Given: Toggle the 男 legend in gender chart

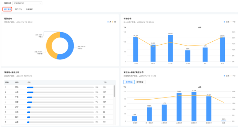Looking at the screenshot, I should coord(109,22).
